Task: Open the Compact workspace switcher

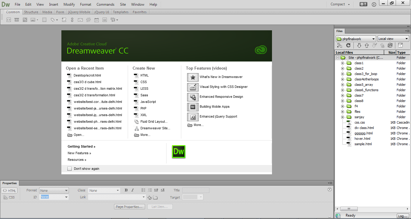Action: [340, 4]
